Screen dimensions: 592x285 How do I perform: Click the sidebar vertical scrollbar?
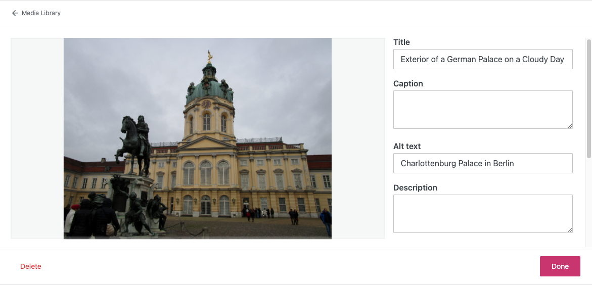point(588,98)
